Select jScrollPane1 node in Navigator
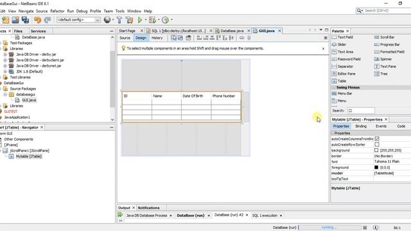 (x=30, y=151)
